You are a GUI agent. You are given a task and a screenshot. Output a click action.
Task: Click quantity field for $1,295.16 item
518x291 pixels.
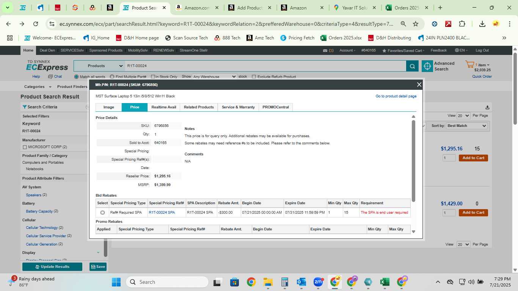pyautogui.click(x=449, y=158)
